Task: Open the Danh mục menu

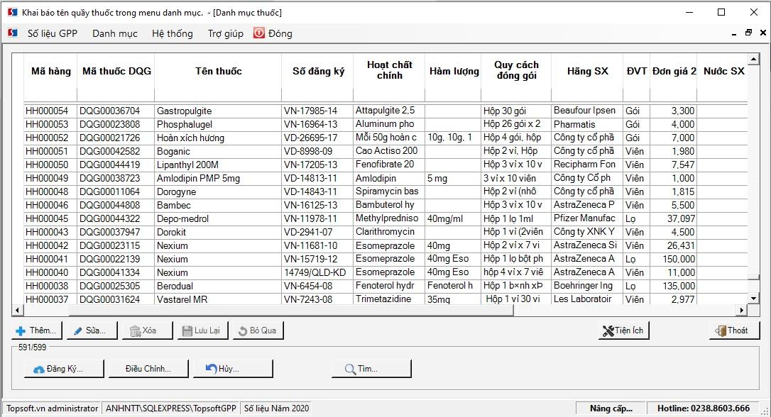Action: 114,33
